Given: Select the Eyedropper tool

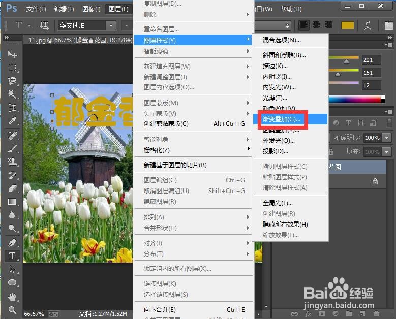Looking at the screenshot, I should pyautogui.click(x=12, y=121).
